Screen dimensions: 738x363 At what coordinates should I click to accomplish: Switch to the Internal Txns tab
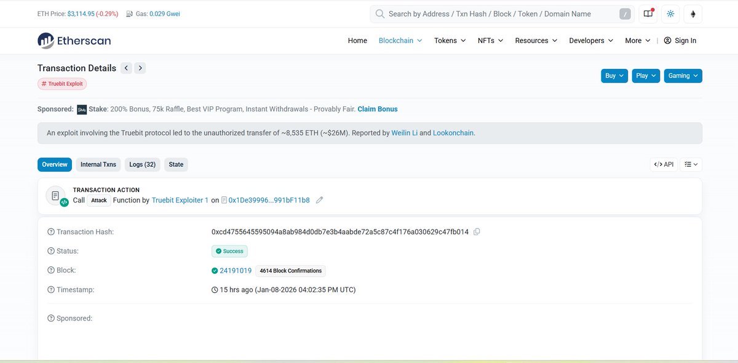click(x=98, y=164)
